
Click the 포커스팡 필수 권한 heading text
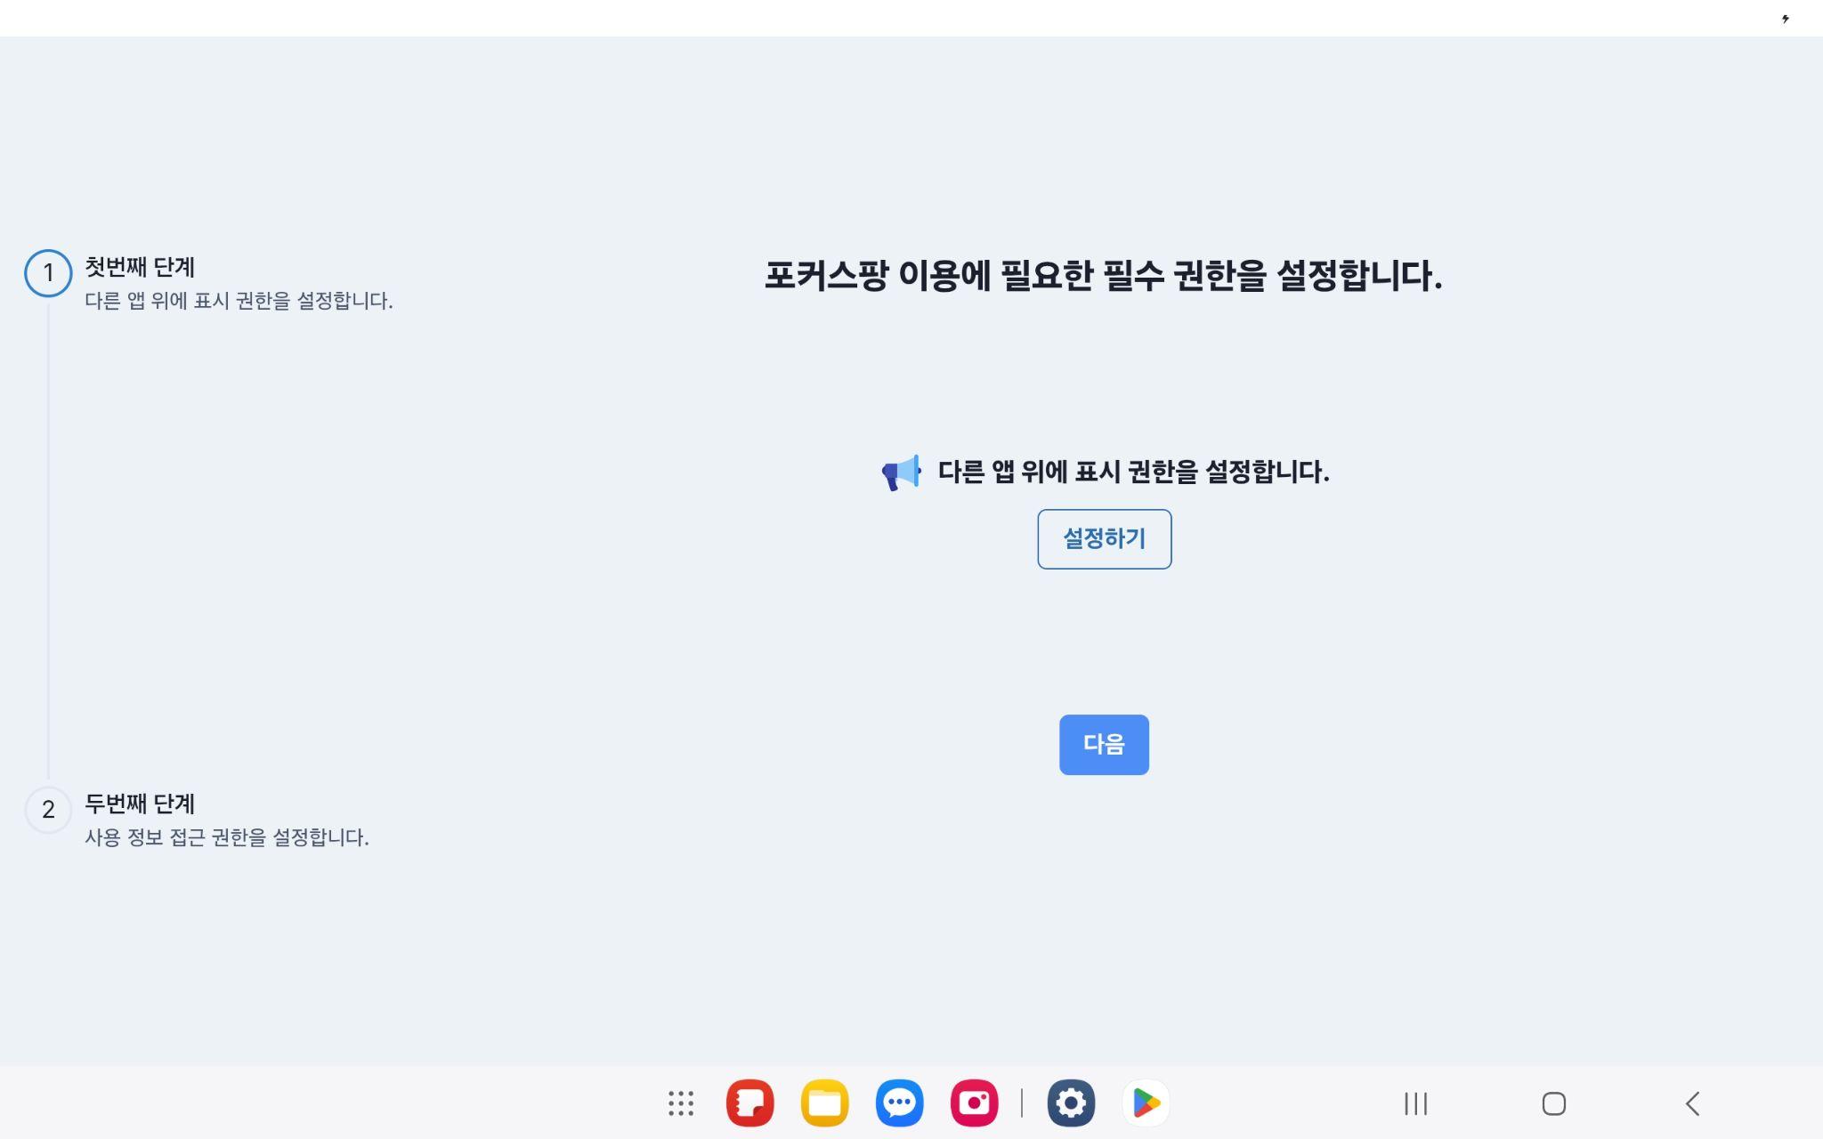(x=1103, y=276)
